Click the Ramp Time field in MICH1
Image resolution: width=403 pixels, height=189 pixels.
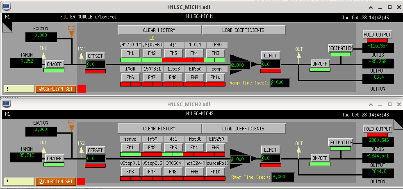click(280, 83)
